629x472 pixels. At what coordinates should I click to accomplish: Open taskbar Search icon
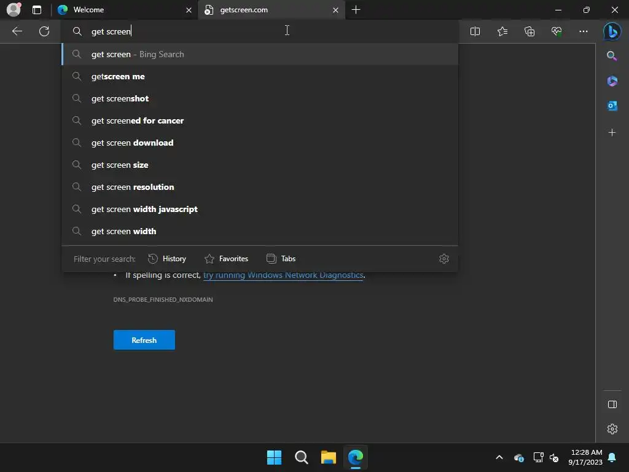click(301, 457)
